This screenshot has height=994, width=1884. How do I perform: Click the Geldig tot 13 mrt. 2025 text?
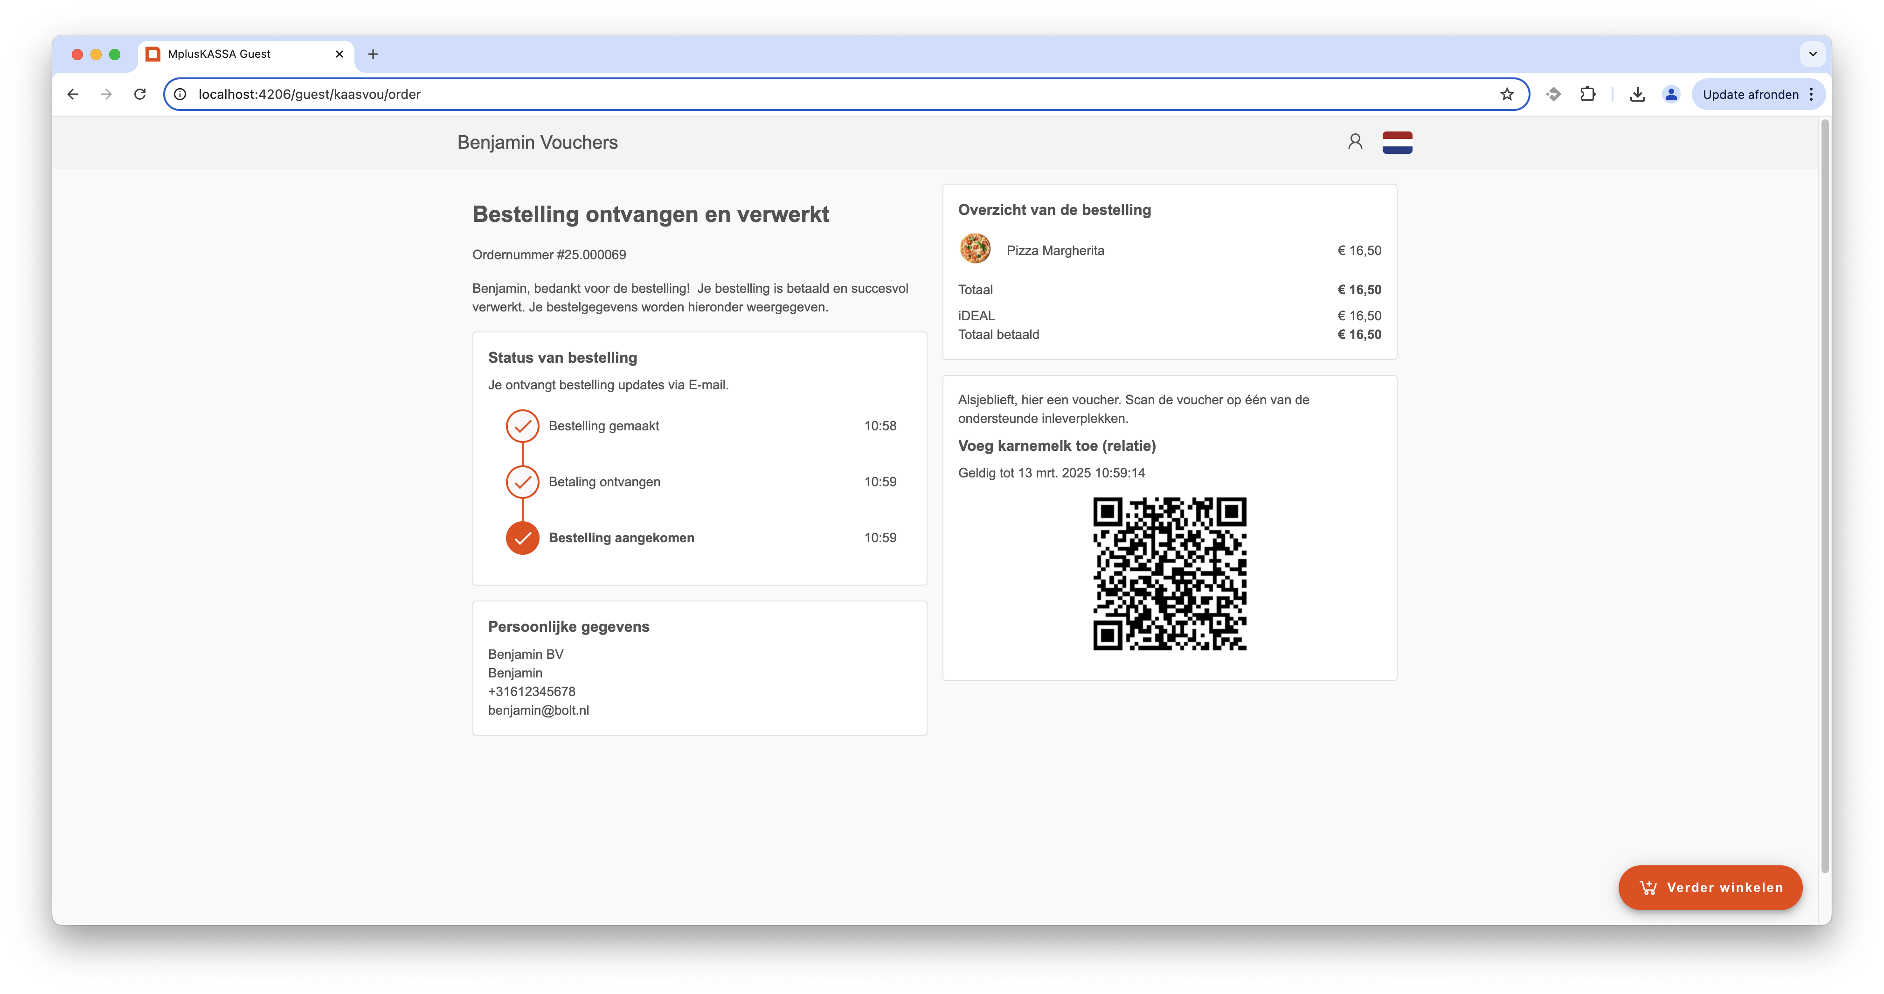point(1051,472)
